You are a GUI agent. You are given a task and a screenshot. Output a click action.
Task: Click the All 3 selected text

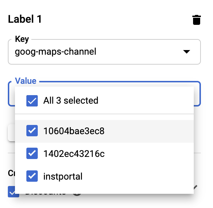(71, 100)
